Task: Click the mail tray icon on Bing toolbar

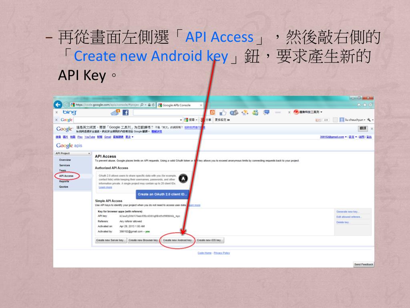Action: 115,112
